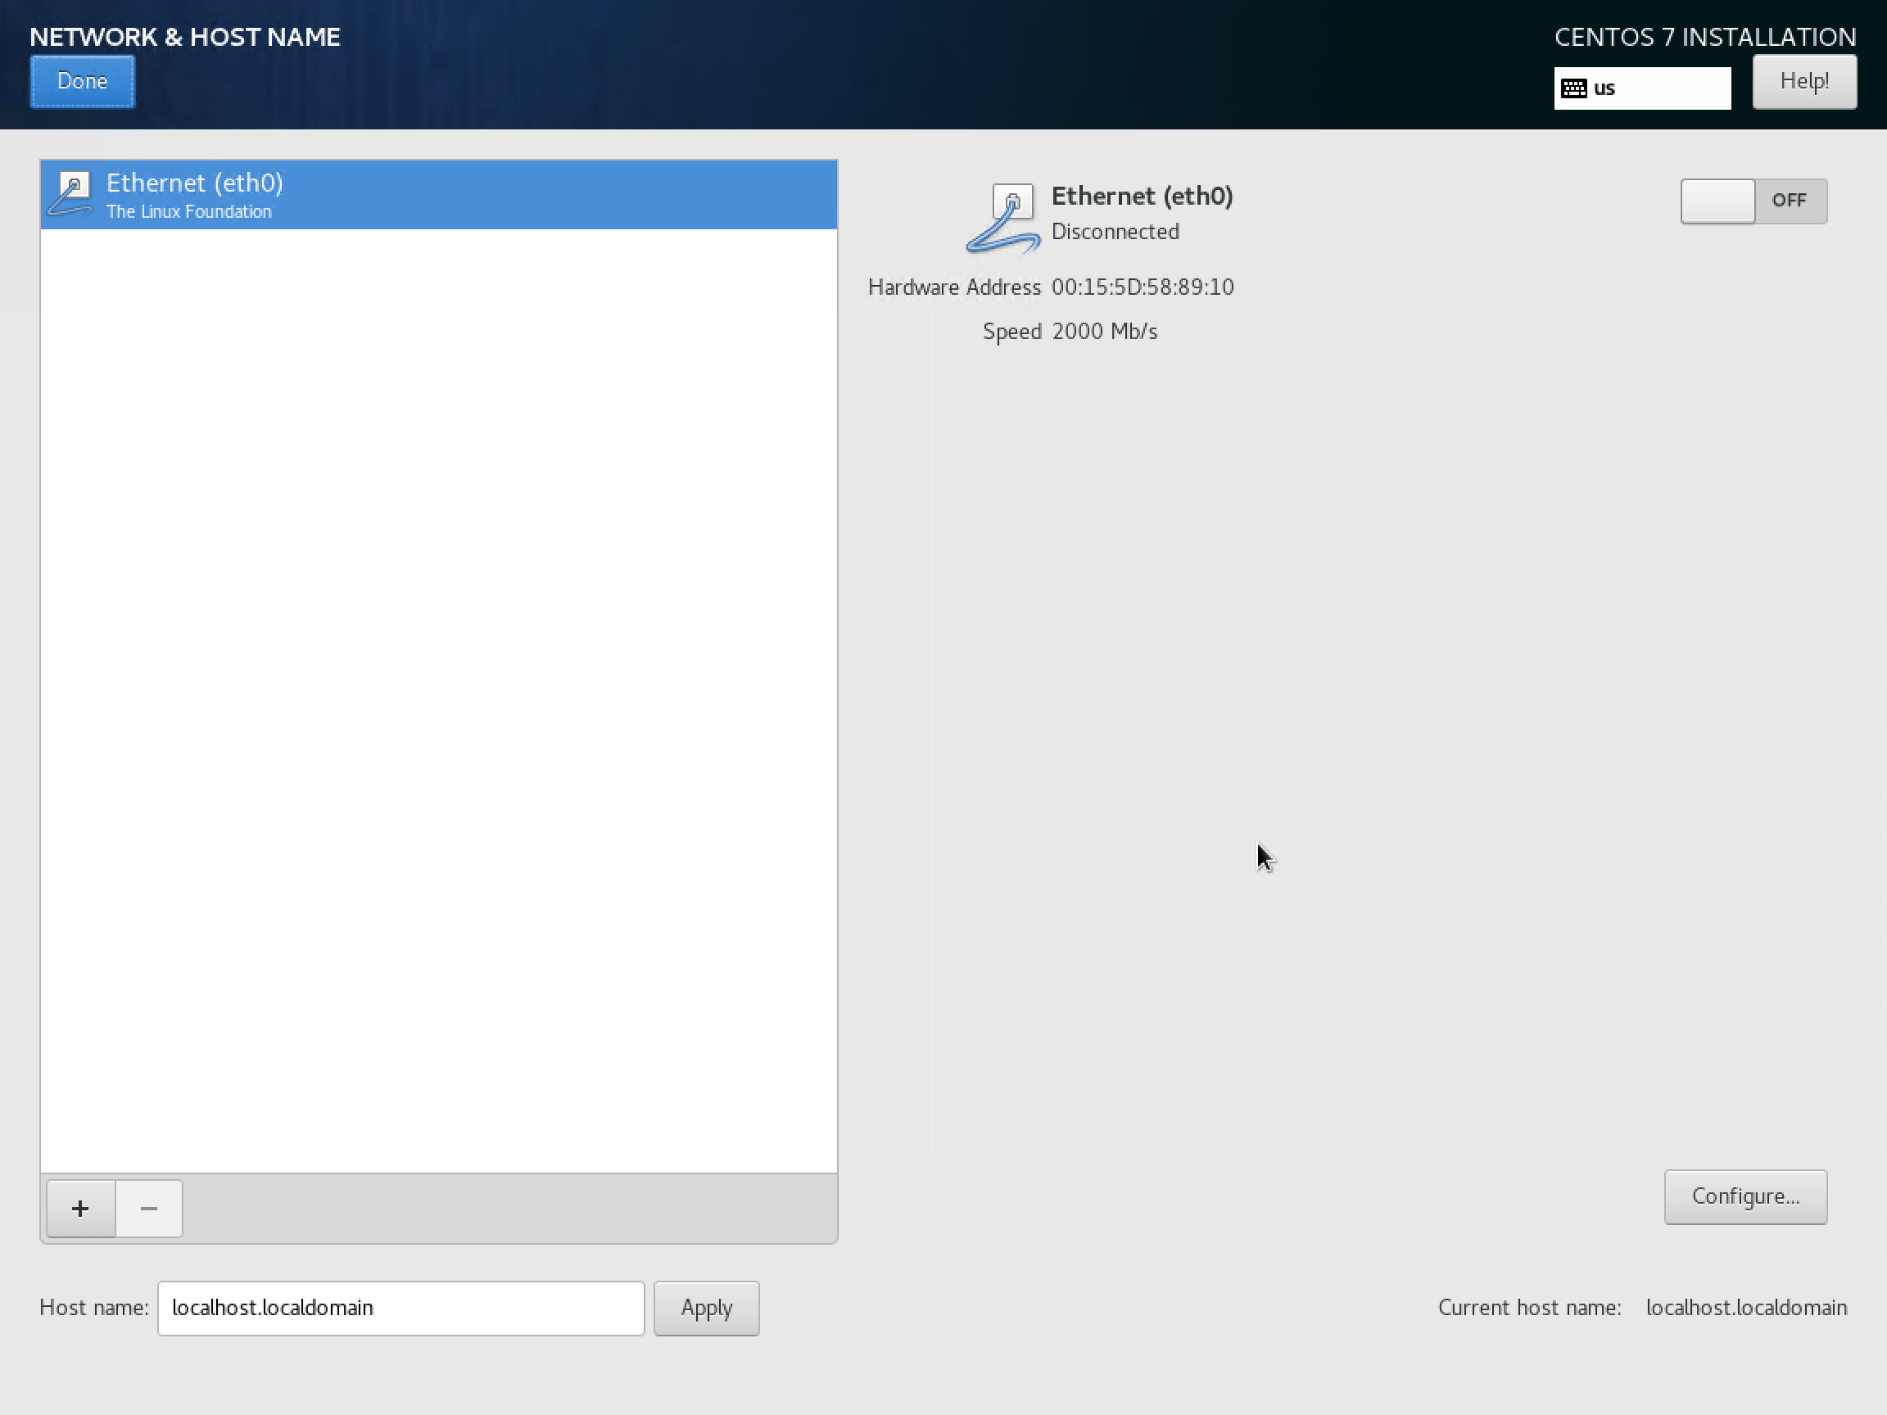
Task: Click Done to confirm network settings
Action: 82,80
